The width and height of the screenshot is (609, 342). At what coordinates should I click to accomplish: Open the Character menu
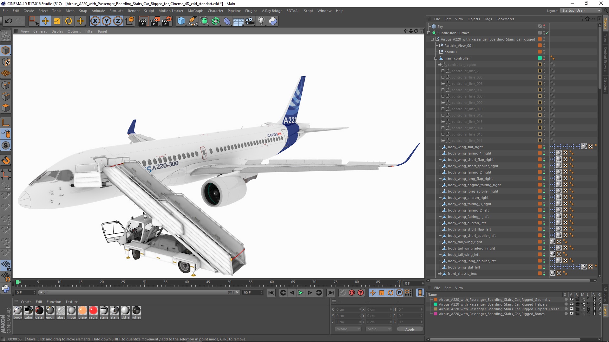tap(215, 11)
